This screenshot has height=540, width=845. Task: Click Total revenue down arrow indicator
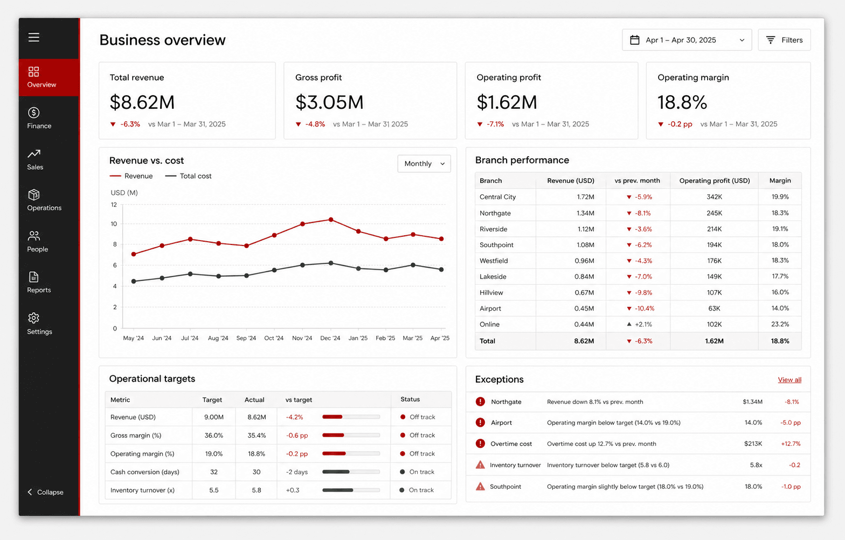coord(113,124)
